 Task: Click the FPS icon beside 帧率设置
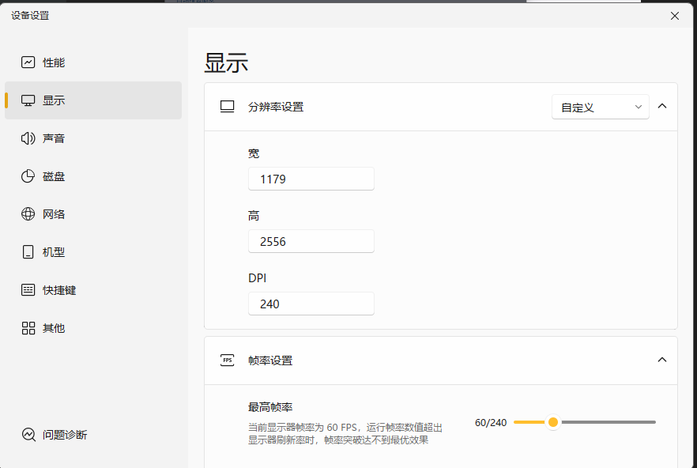tap(228, 360)
